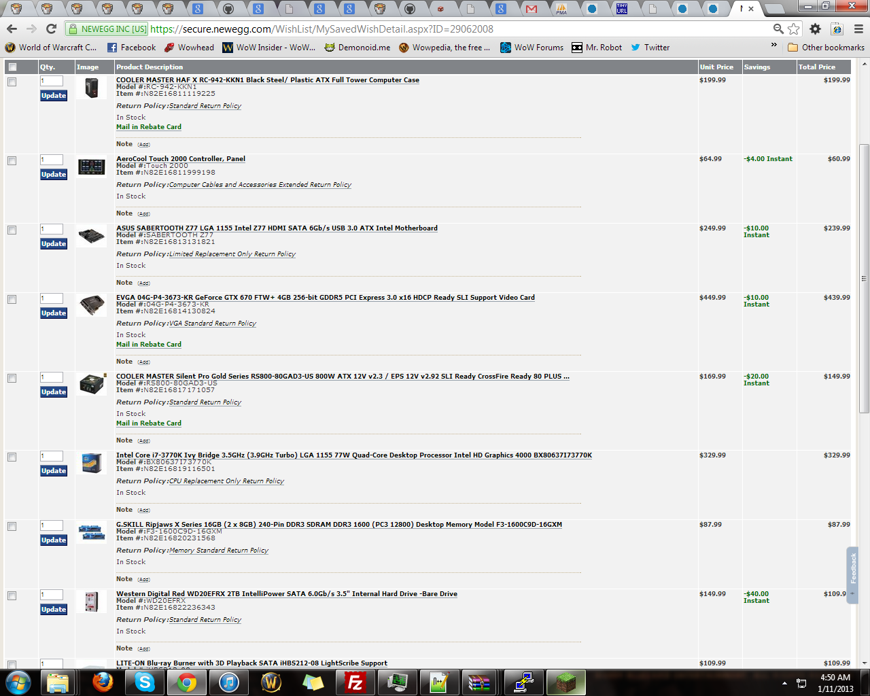The width and height of the screenshot is (870, 696).
Task: Check the COOLER MASTER HAF X case row
Action: point(12,82)
